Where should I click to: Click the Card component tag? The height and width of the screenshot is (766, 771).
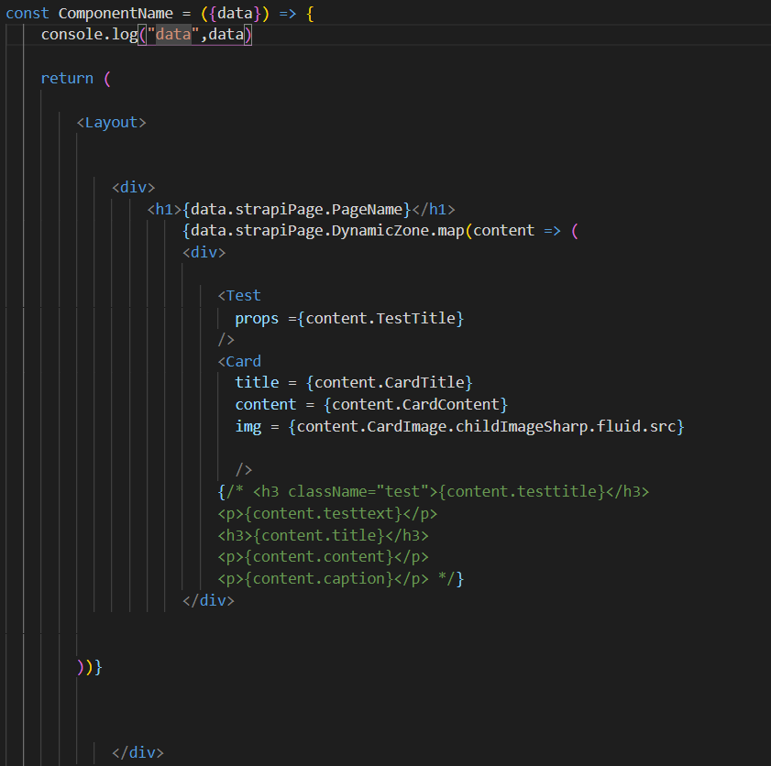(x=239, y=362)
